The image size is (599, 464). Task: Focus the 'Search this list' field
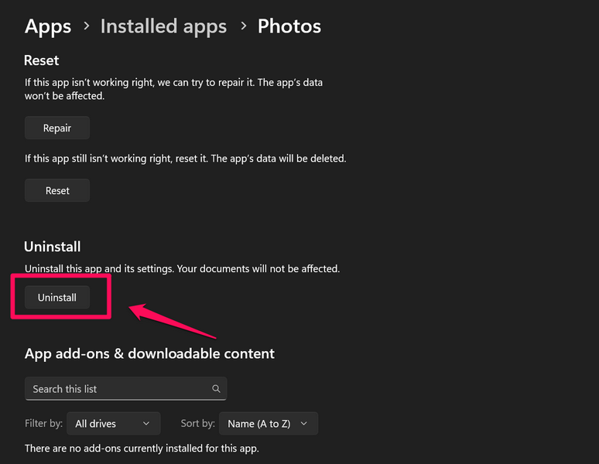[116, 389]
